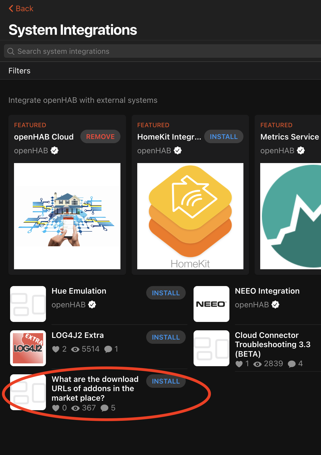Viewport: 321px width, 455px height.
Task: Open the Metrics Service featured card title
Action: tap(290, 137)
